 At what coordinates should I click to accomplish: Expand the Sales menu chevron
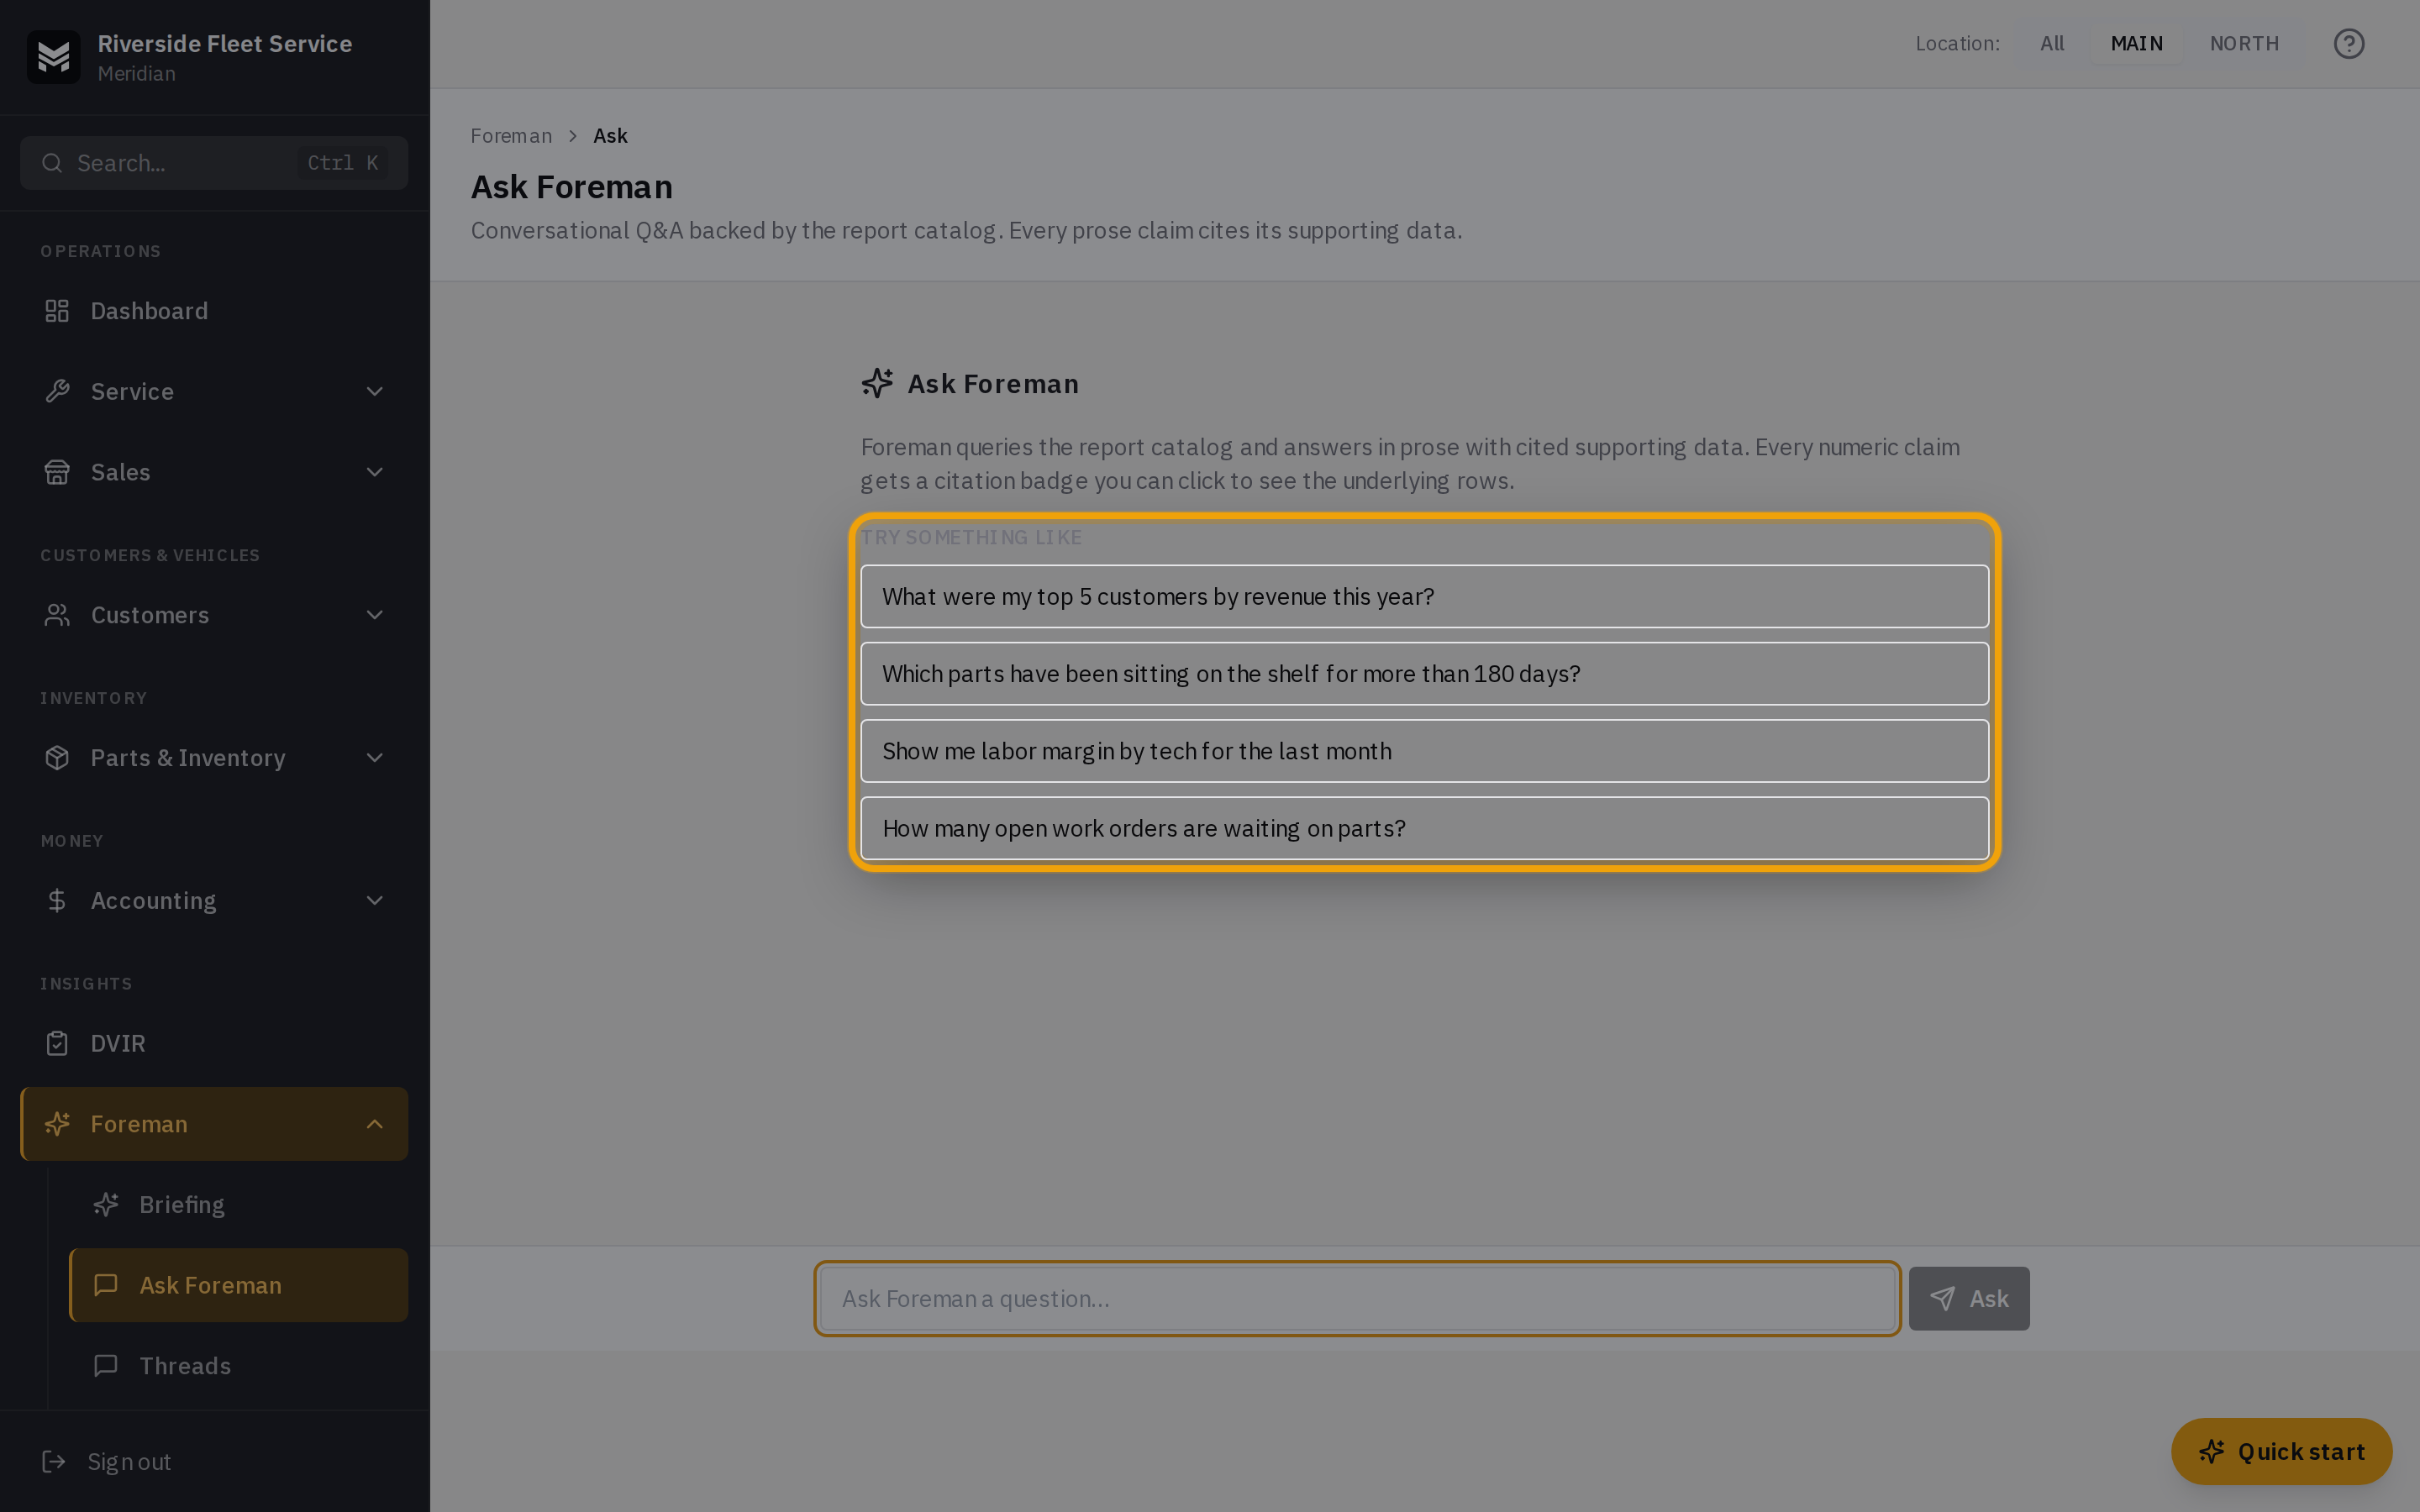[375, 472]
